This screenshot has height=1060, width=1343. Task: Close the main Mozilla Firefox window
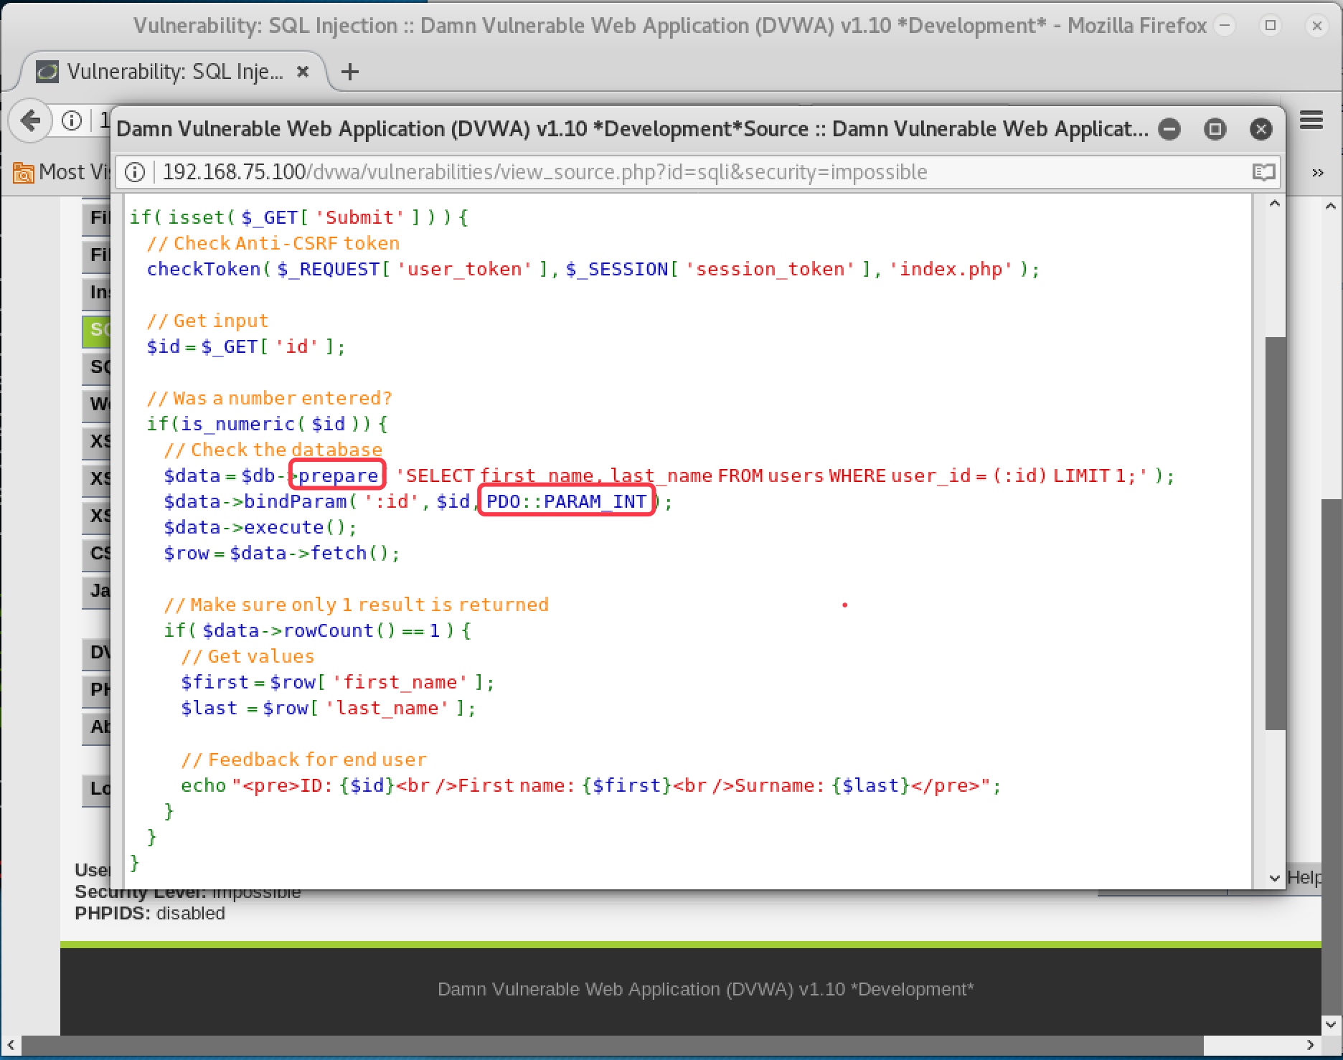(x=1317, y=26)
